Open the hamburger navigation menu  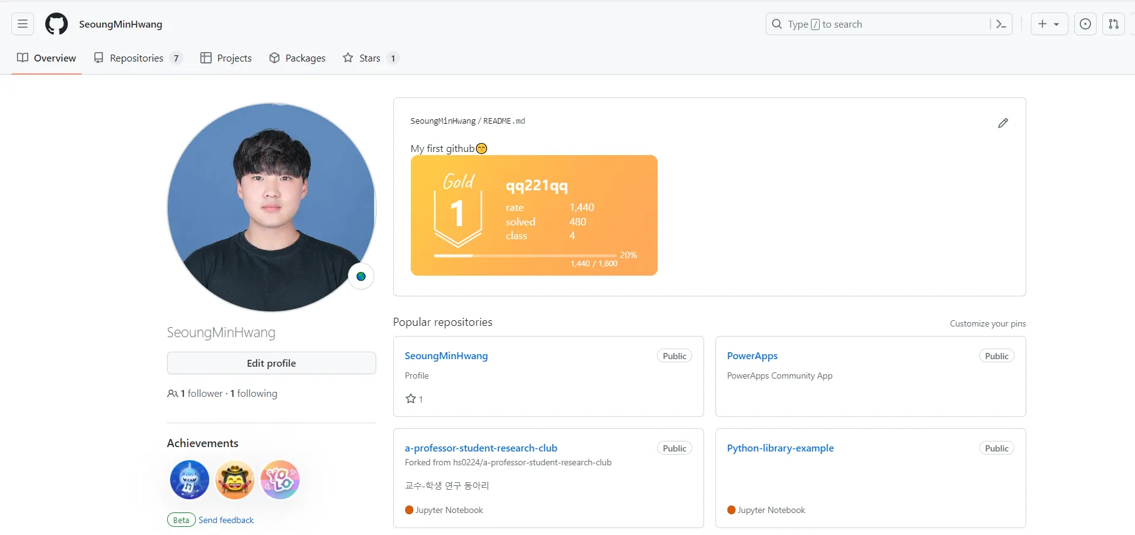coord(23,24)
